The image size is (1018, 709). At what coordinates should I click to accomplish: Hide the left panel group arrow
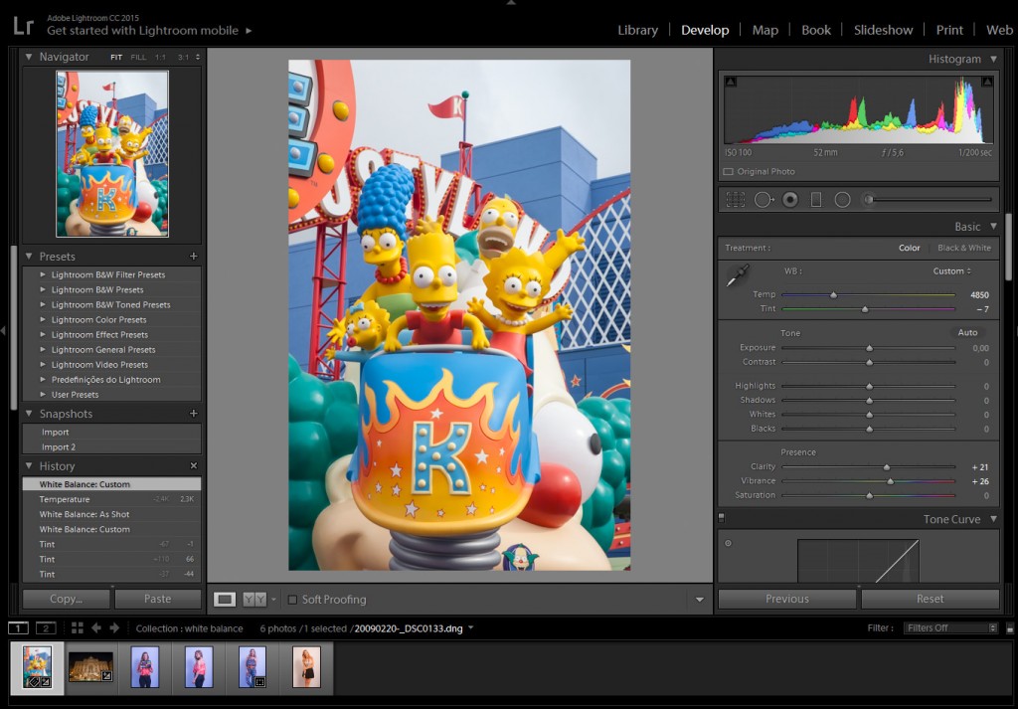point(3,331)
